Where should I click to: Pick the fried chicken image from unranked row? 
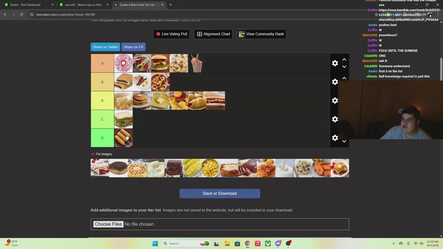click(x=321, y=168)
